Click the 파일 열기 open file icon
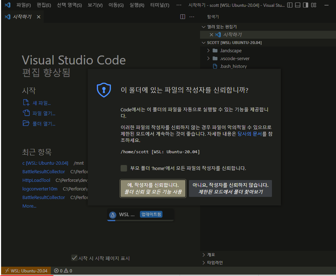Viewport: 336px width, 276px height. (26, 113)
